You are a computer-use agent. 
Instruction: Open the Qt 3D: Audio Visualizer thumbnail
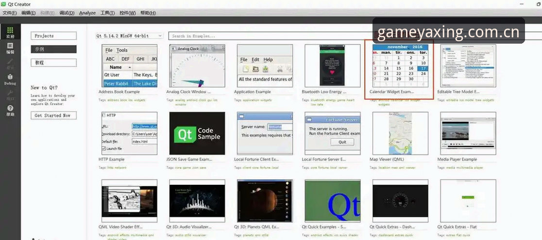[197, 201]
